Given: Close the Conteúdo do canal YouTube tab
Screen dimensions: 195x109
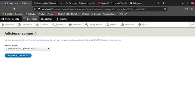Looking at the screenshot, I should tap(126, 3).
